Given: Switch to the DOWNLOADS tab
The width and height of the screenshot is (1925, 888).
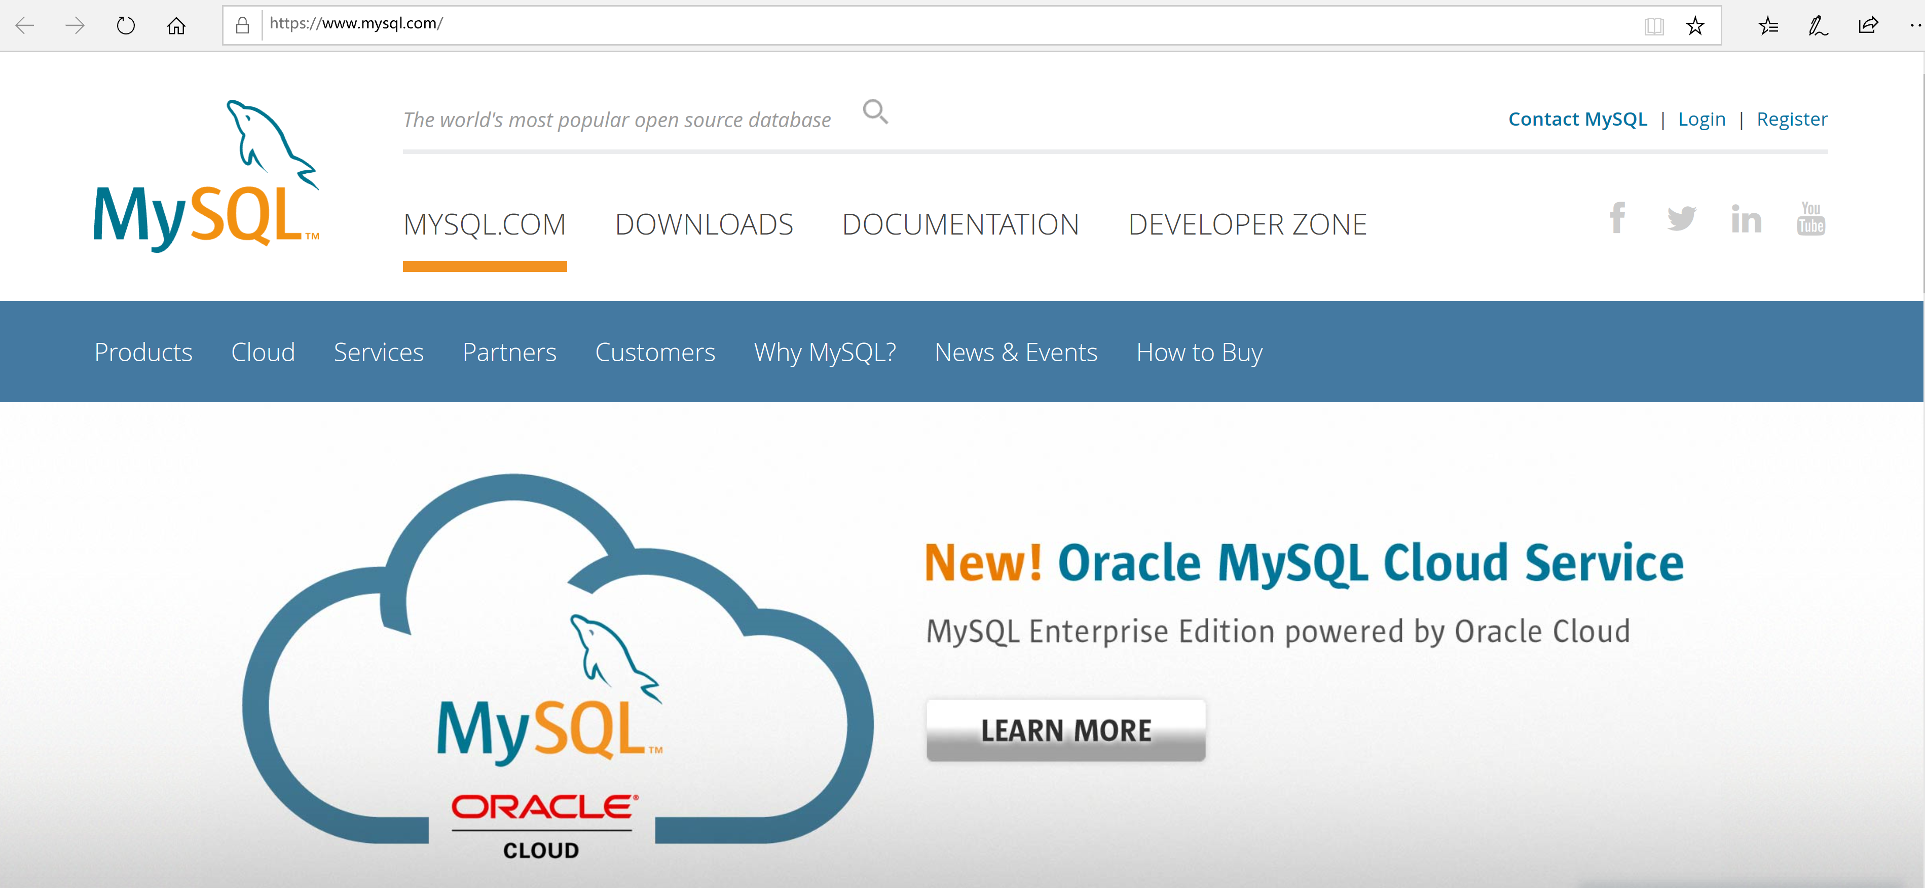Looking at the screenshot, I should (x=704, y=223).
